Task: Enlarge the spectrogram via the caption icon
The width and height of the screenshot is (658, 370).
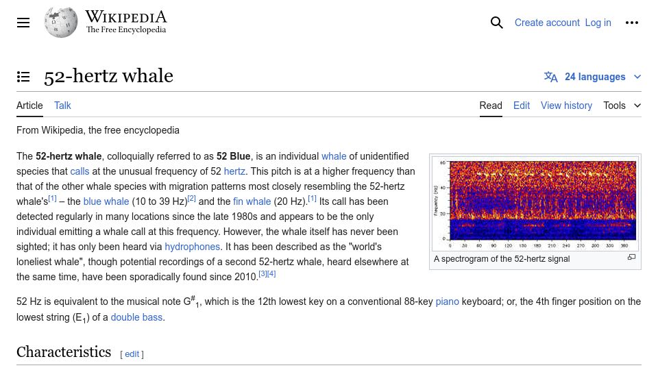Action: click(631, 258)
